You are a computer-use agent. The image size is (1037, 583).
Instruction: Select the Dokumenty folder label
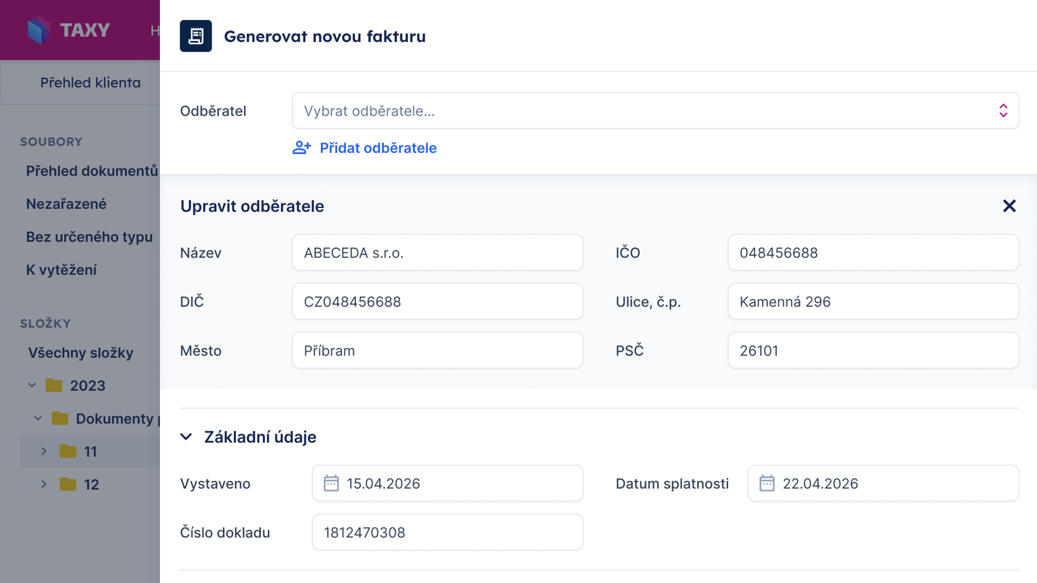[118, 418]
